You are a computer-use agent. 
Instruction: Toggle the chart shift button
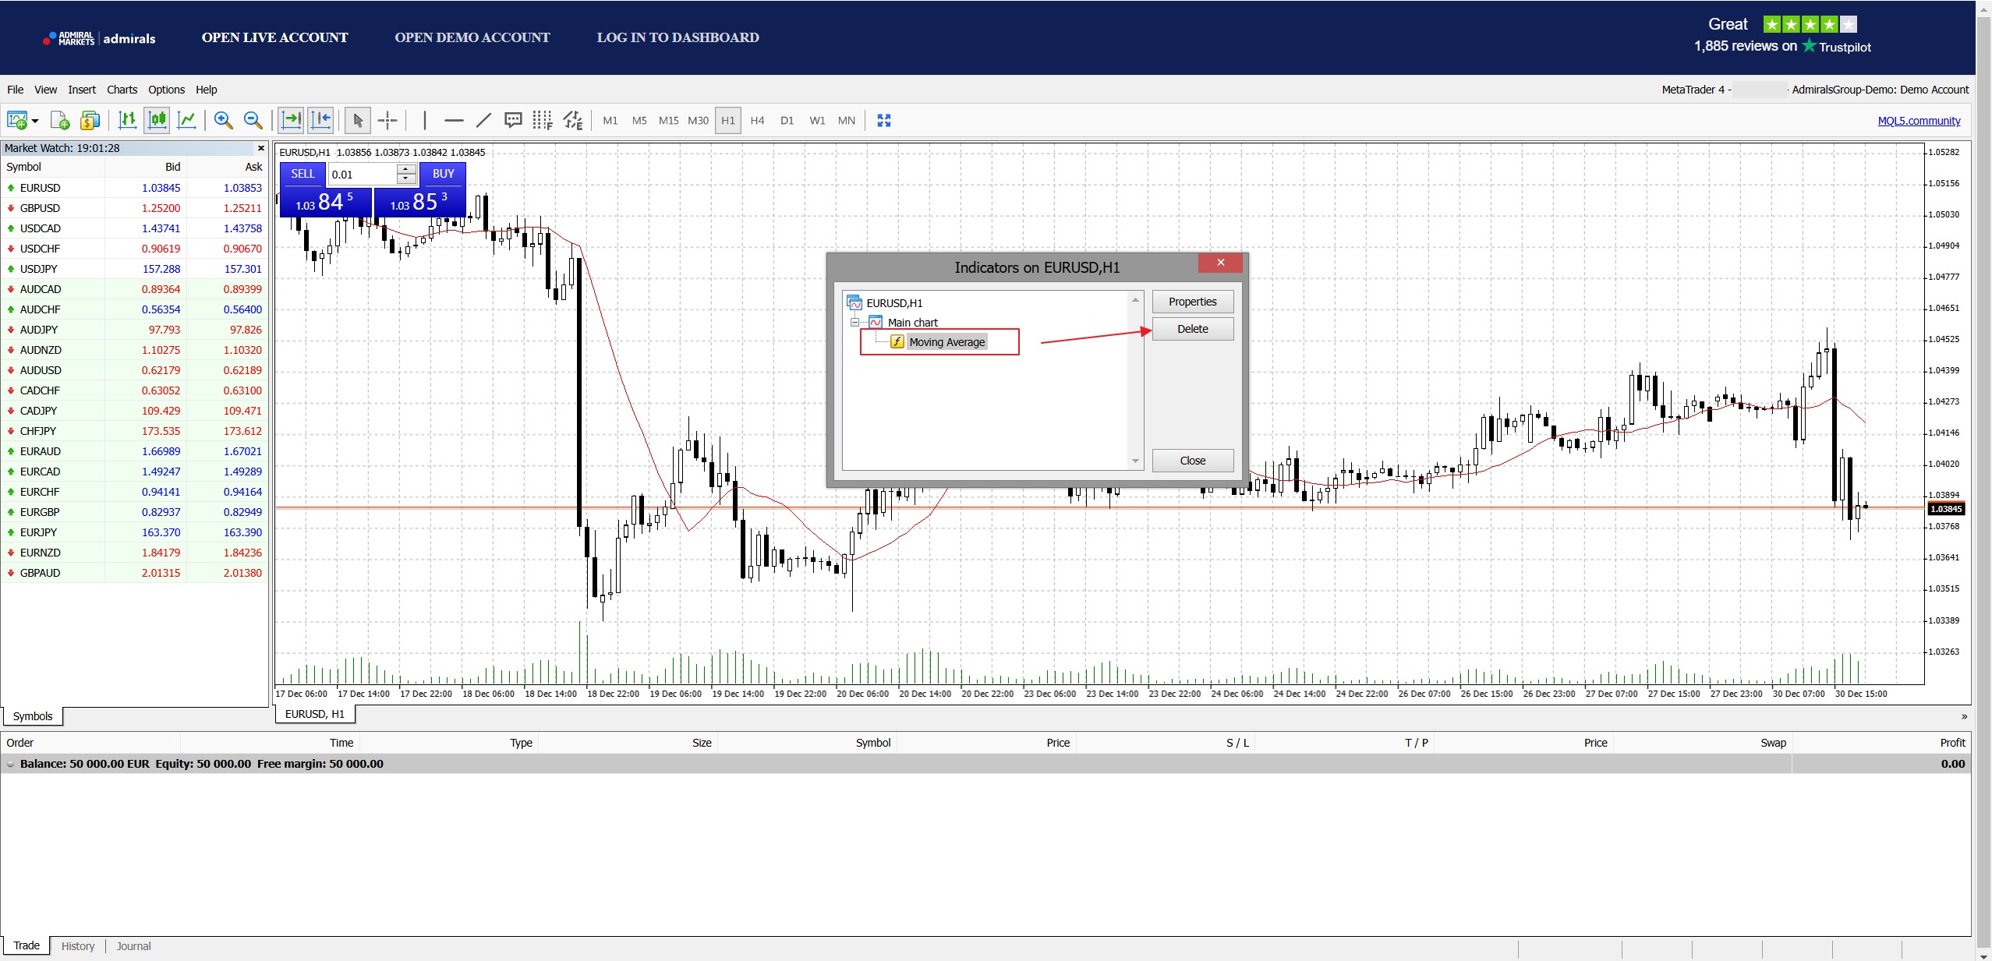[x=320, y=120]
